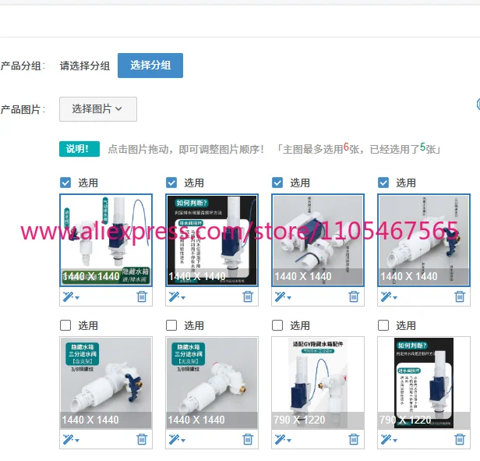Delete the fourth top-row image
The image size is (480, 461).
(460, 296)
